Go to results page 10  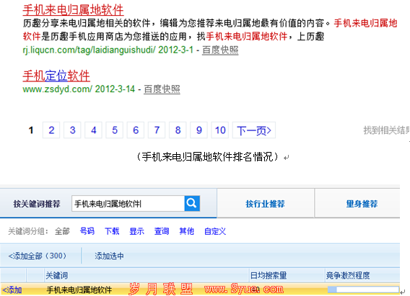click(x=220, y=130)
